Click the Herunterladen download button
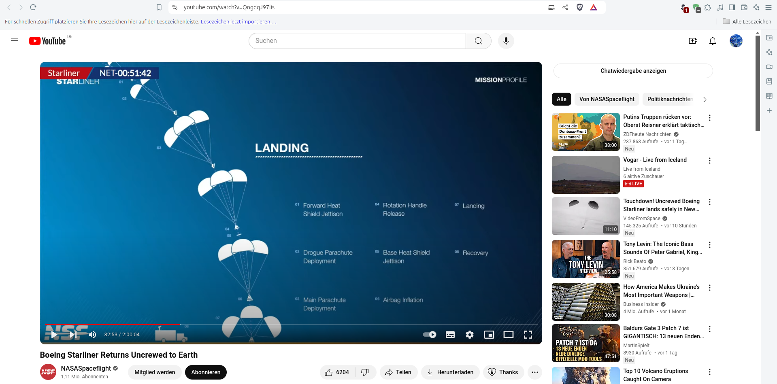Screen dimensions: 777x384 450,372
